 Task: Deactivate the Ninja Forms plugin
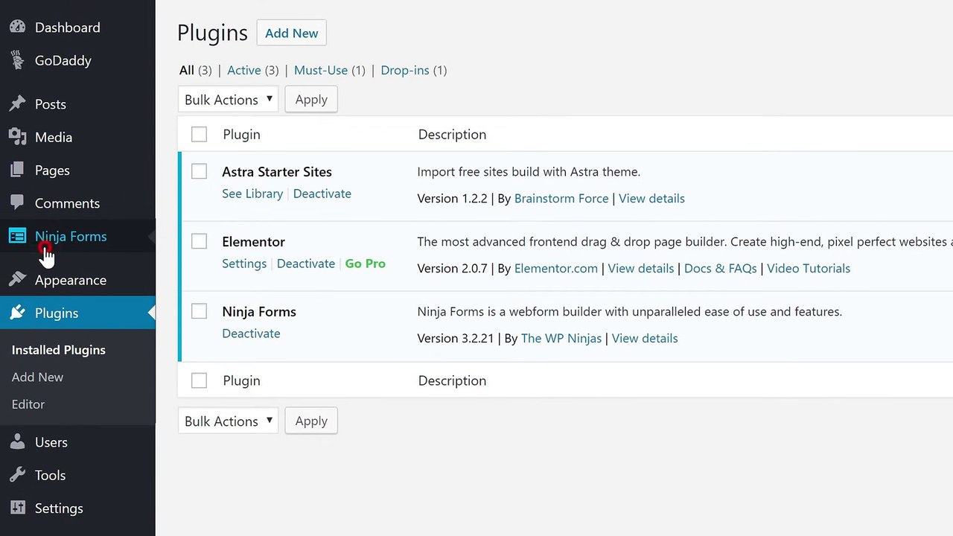point(251,334)
